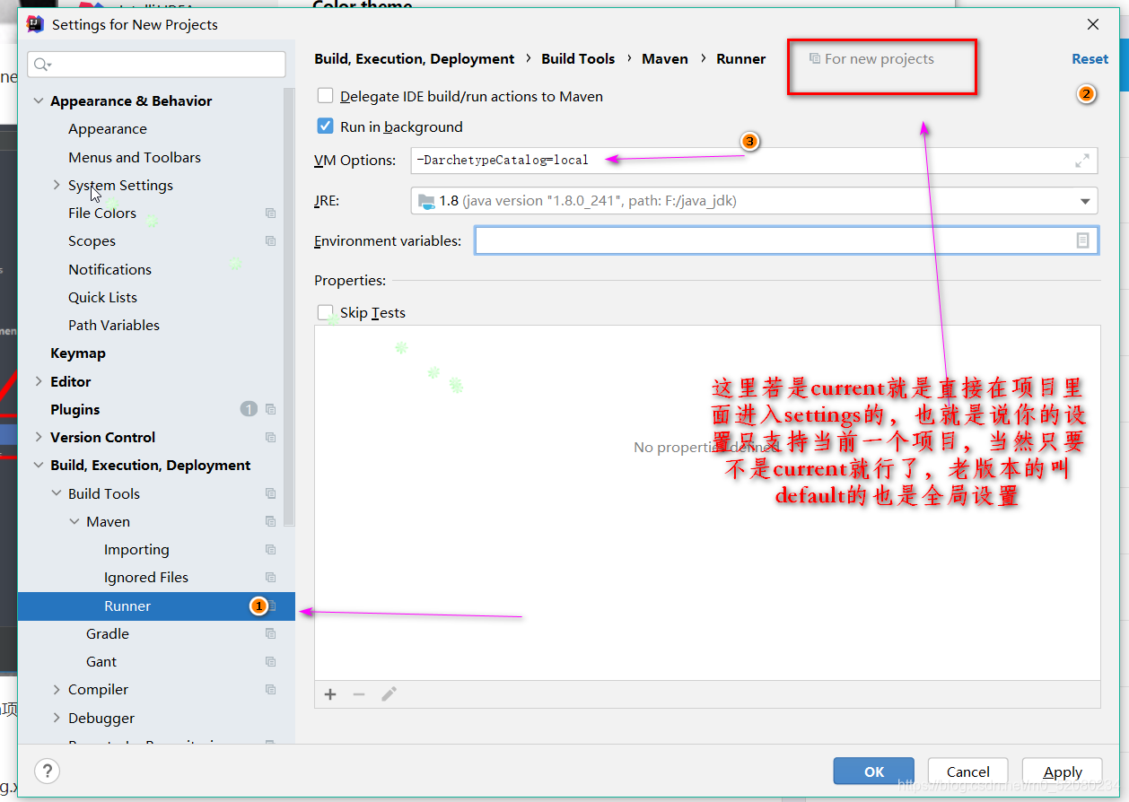Collapse the Appearance & Behavior section

pyautogui.click(x=39, y=100)
